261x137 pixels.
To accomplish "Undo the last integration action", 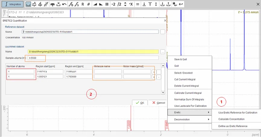I will pyautogui.click(x=64, y=4).
